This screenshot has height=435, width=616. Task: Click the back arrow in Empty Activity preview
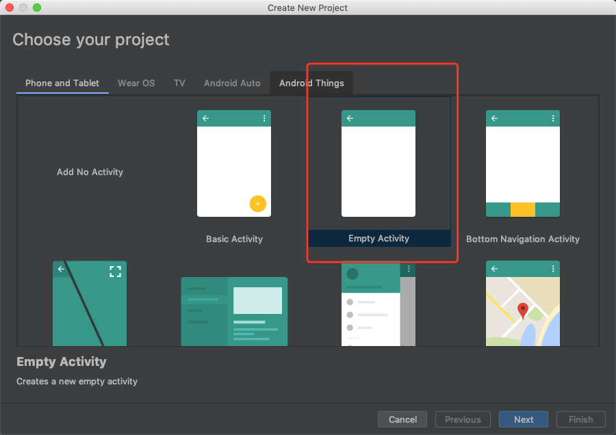[350, 118]
